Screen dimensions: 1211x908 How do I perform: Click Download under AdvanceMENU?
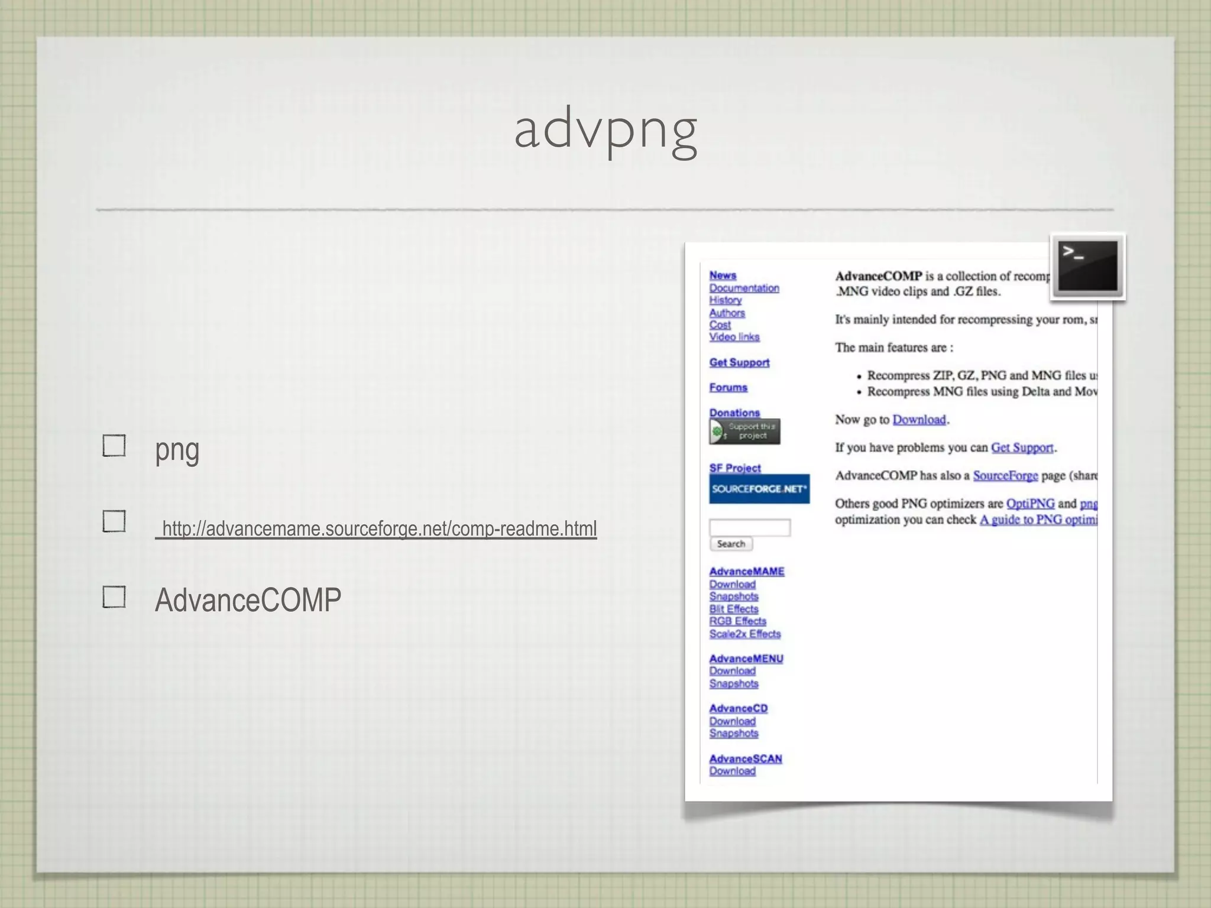pos(732,671)
